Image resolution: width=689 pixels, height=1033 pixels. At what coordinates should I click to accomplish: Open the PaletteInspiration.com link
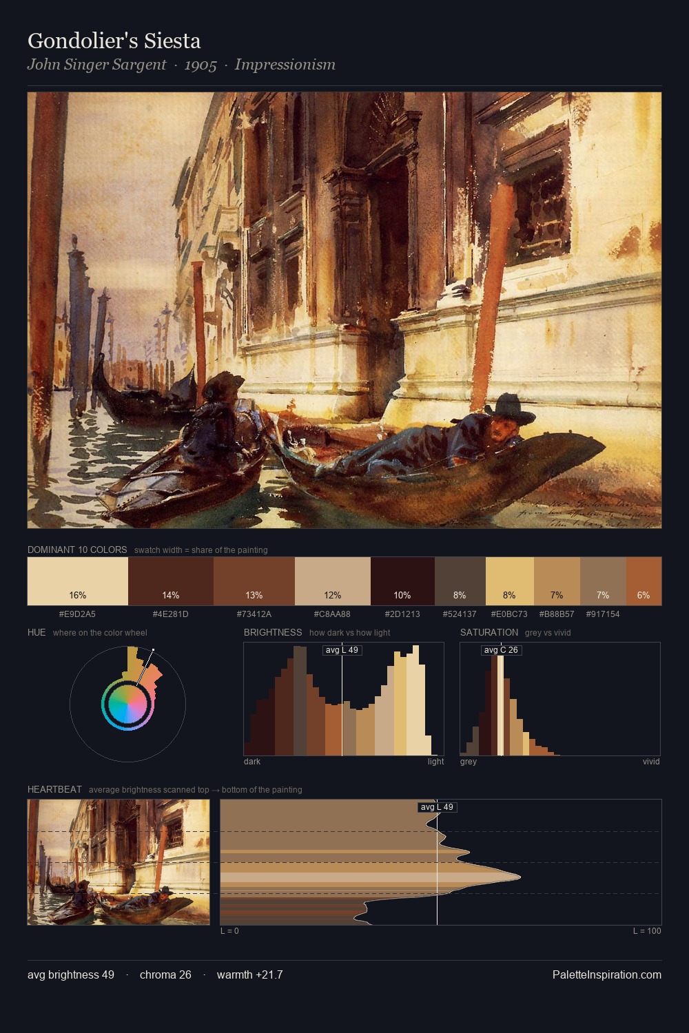[607, 975]
